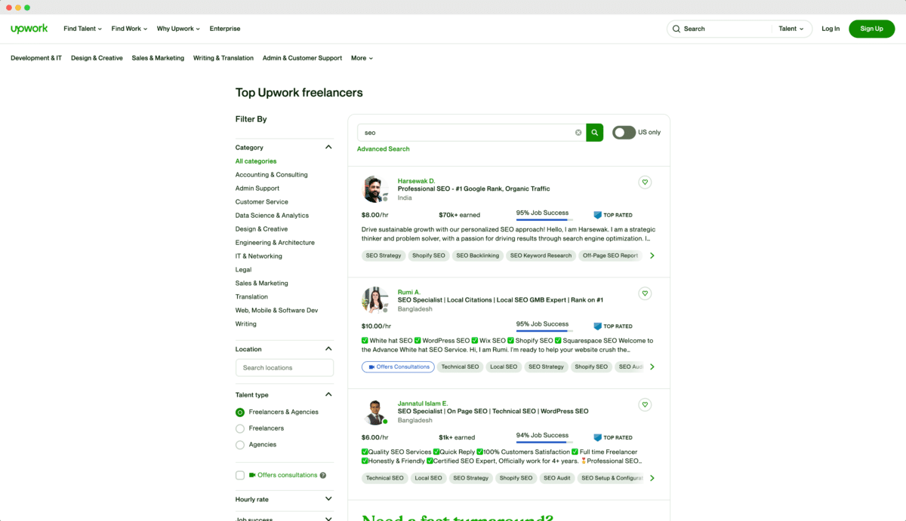Viewport: 906px width, 521px height.
Task: Show more skills for Harsewak D.
Action: pos(652,256)
